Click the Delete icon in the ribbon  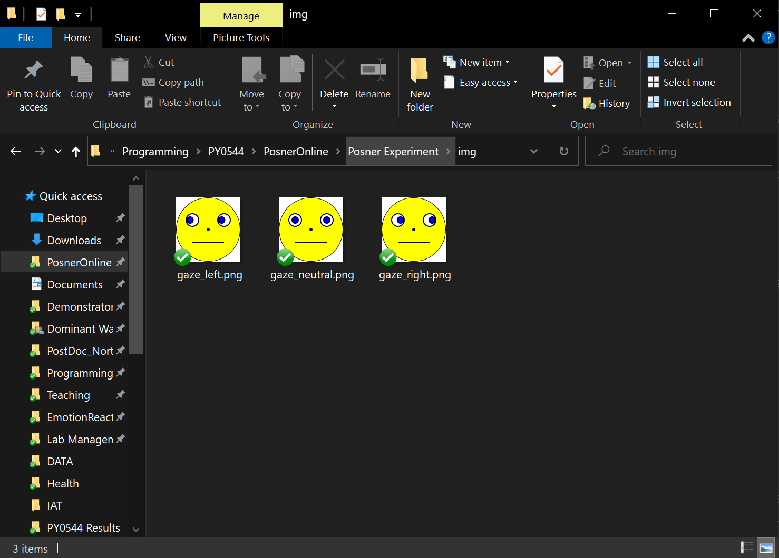pos(334,71)
